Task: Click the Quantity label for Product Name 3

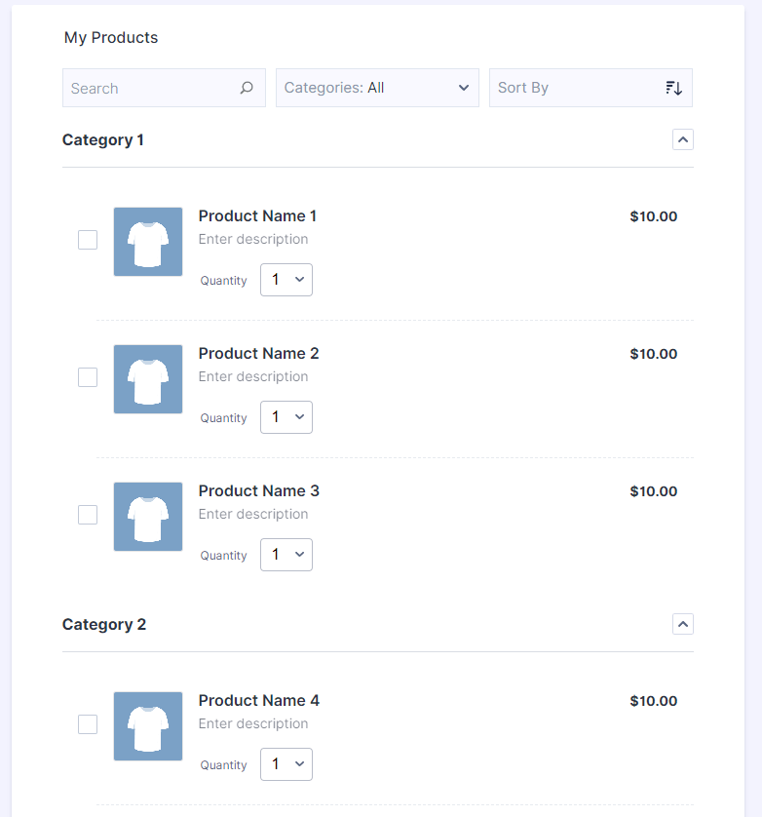Action: click(x=223, y=556)
